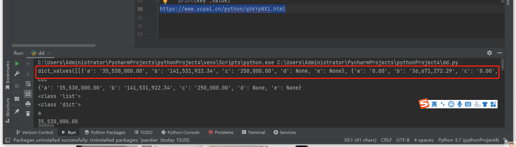The height and width of the screenshot is (147, 516).
Task: Open the Python Console tab
Action: click(x=180, y=132)
